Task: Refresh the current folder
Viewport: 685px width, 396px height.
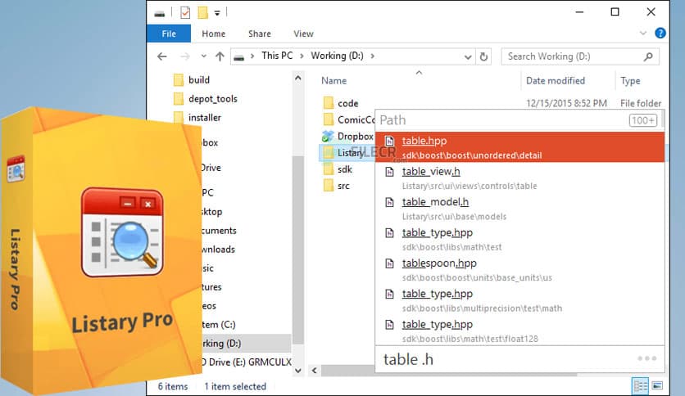Action: coord(483,56)
